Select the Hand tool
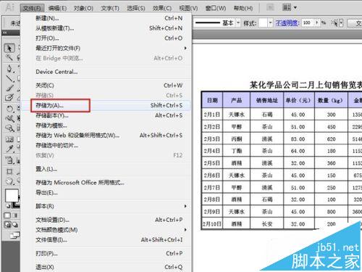The height and width of the screenshot is (272, 362). 9,181
